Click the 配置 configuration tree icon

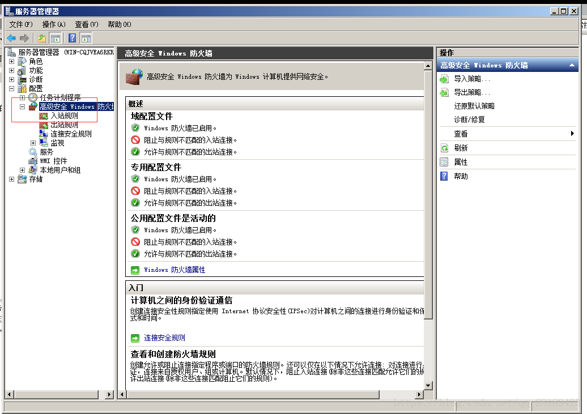click(x=22, y=88)
